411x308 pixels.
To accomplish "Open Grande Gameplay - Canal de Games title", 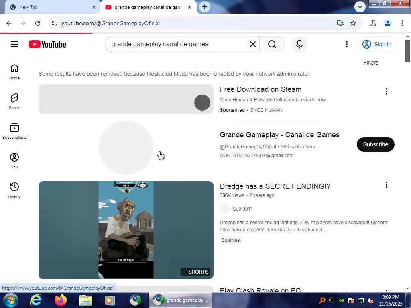I will [x=279, y=135].
